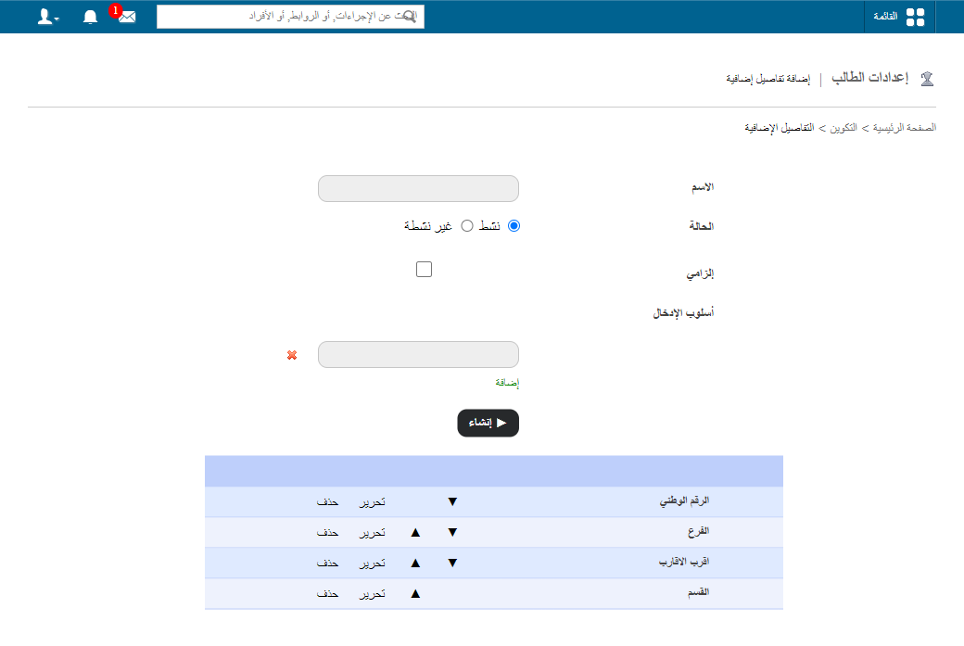Click the إنشاء create button
Screen dimensions: 964x646
click(x=488, y=423)
